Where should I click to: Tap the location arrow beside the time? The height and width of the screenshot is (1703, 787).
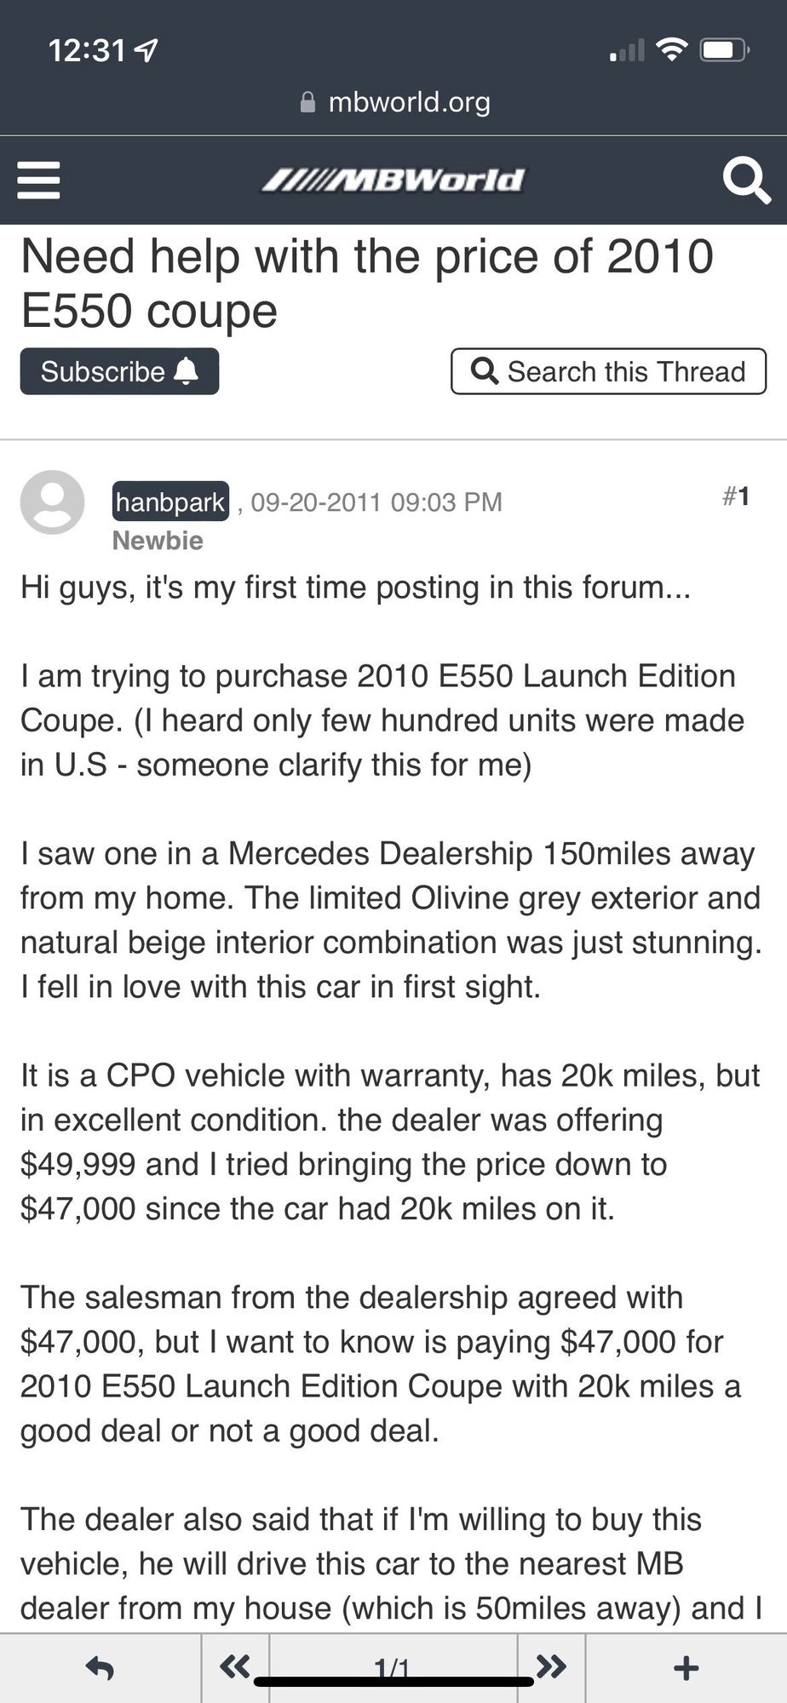click(147, 52)
